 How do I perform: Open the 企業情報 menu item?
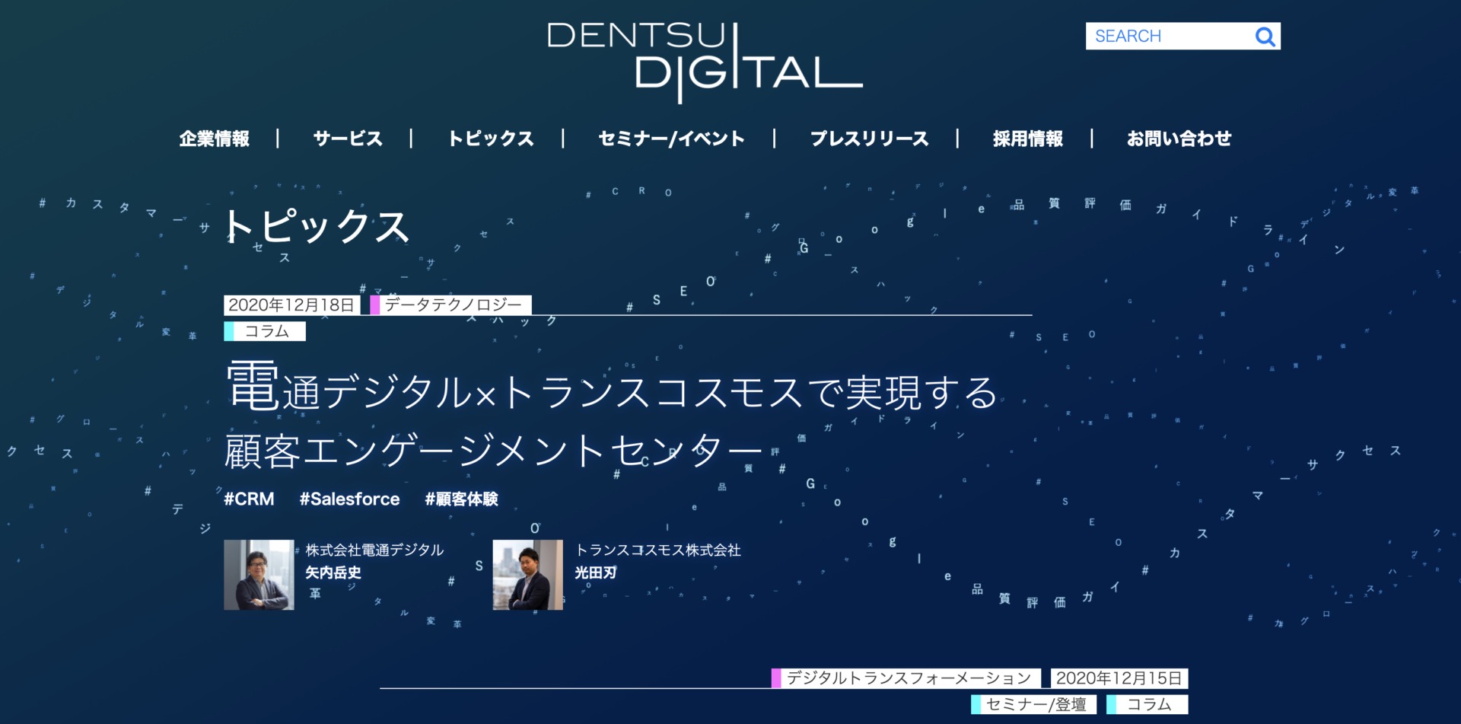click(215, 139)
